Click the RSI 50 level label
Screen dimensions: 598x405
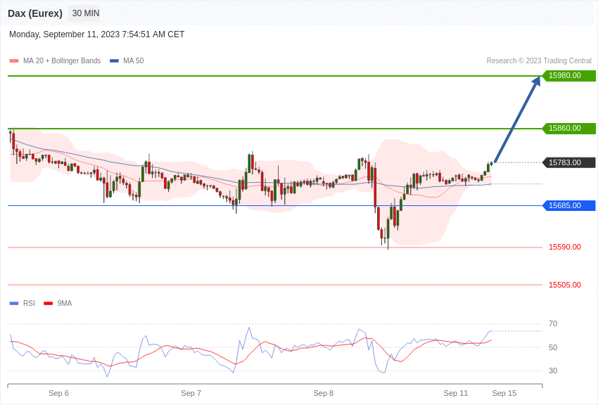(553, 347)
